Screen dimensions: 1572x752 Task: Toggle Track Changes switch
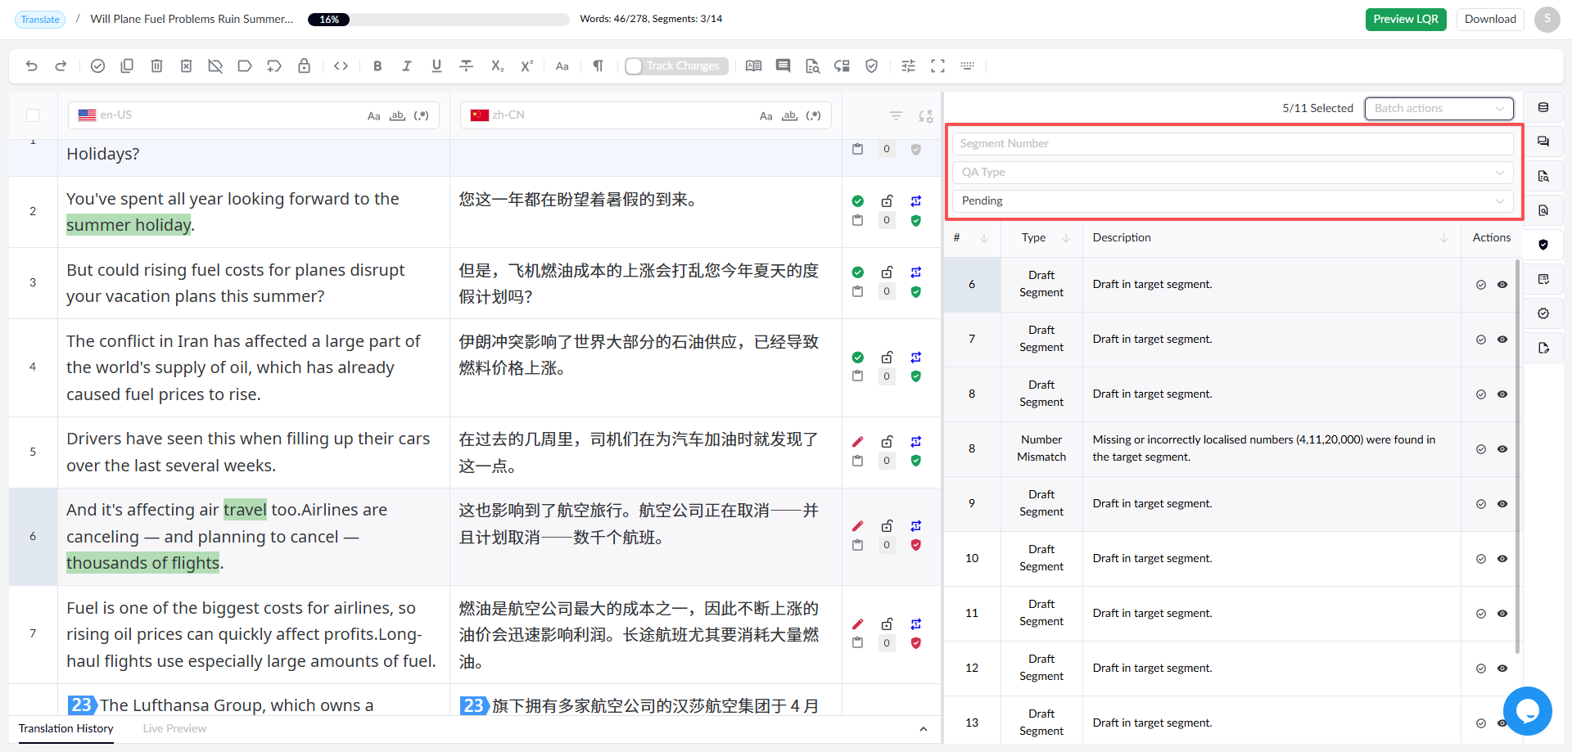[675, 66]
